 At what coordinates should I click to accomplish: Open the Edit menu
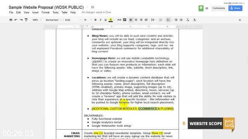coord(18,12)
